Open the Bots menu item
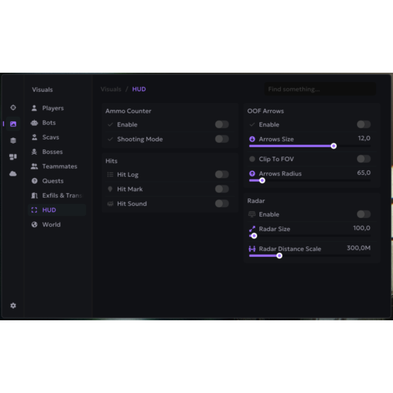Screen dimensions: 393x393 [x=57, y=122]
